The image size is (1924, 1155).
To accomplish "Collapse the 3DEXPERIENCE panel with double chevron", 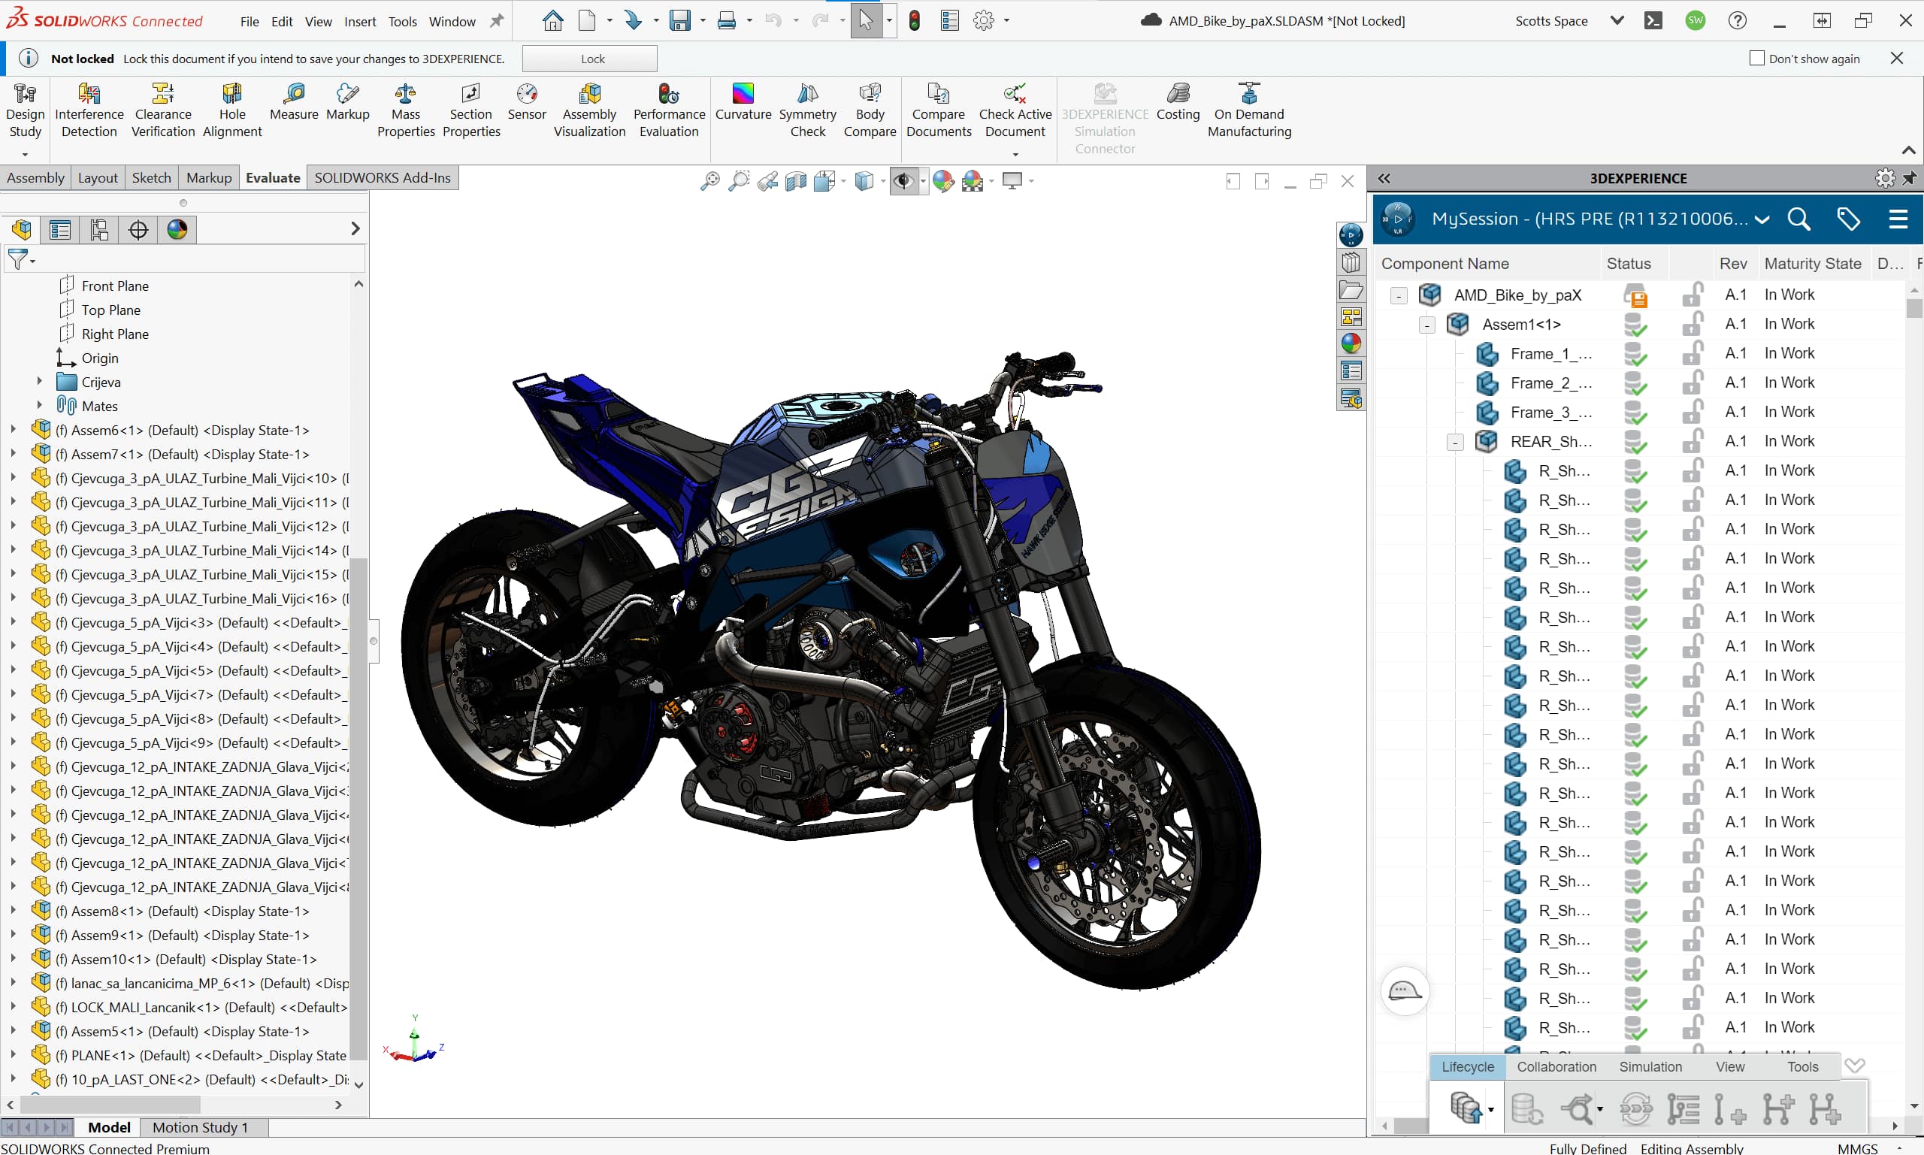I will [x=1384, y=178].
